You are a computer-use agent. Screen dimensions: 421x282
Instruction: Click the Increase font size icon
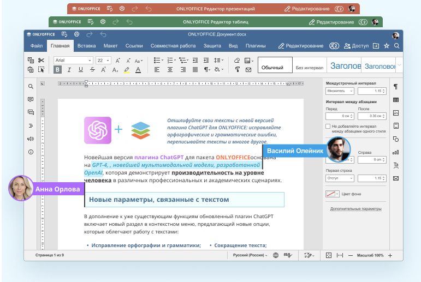click(x=117, y=61)
